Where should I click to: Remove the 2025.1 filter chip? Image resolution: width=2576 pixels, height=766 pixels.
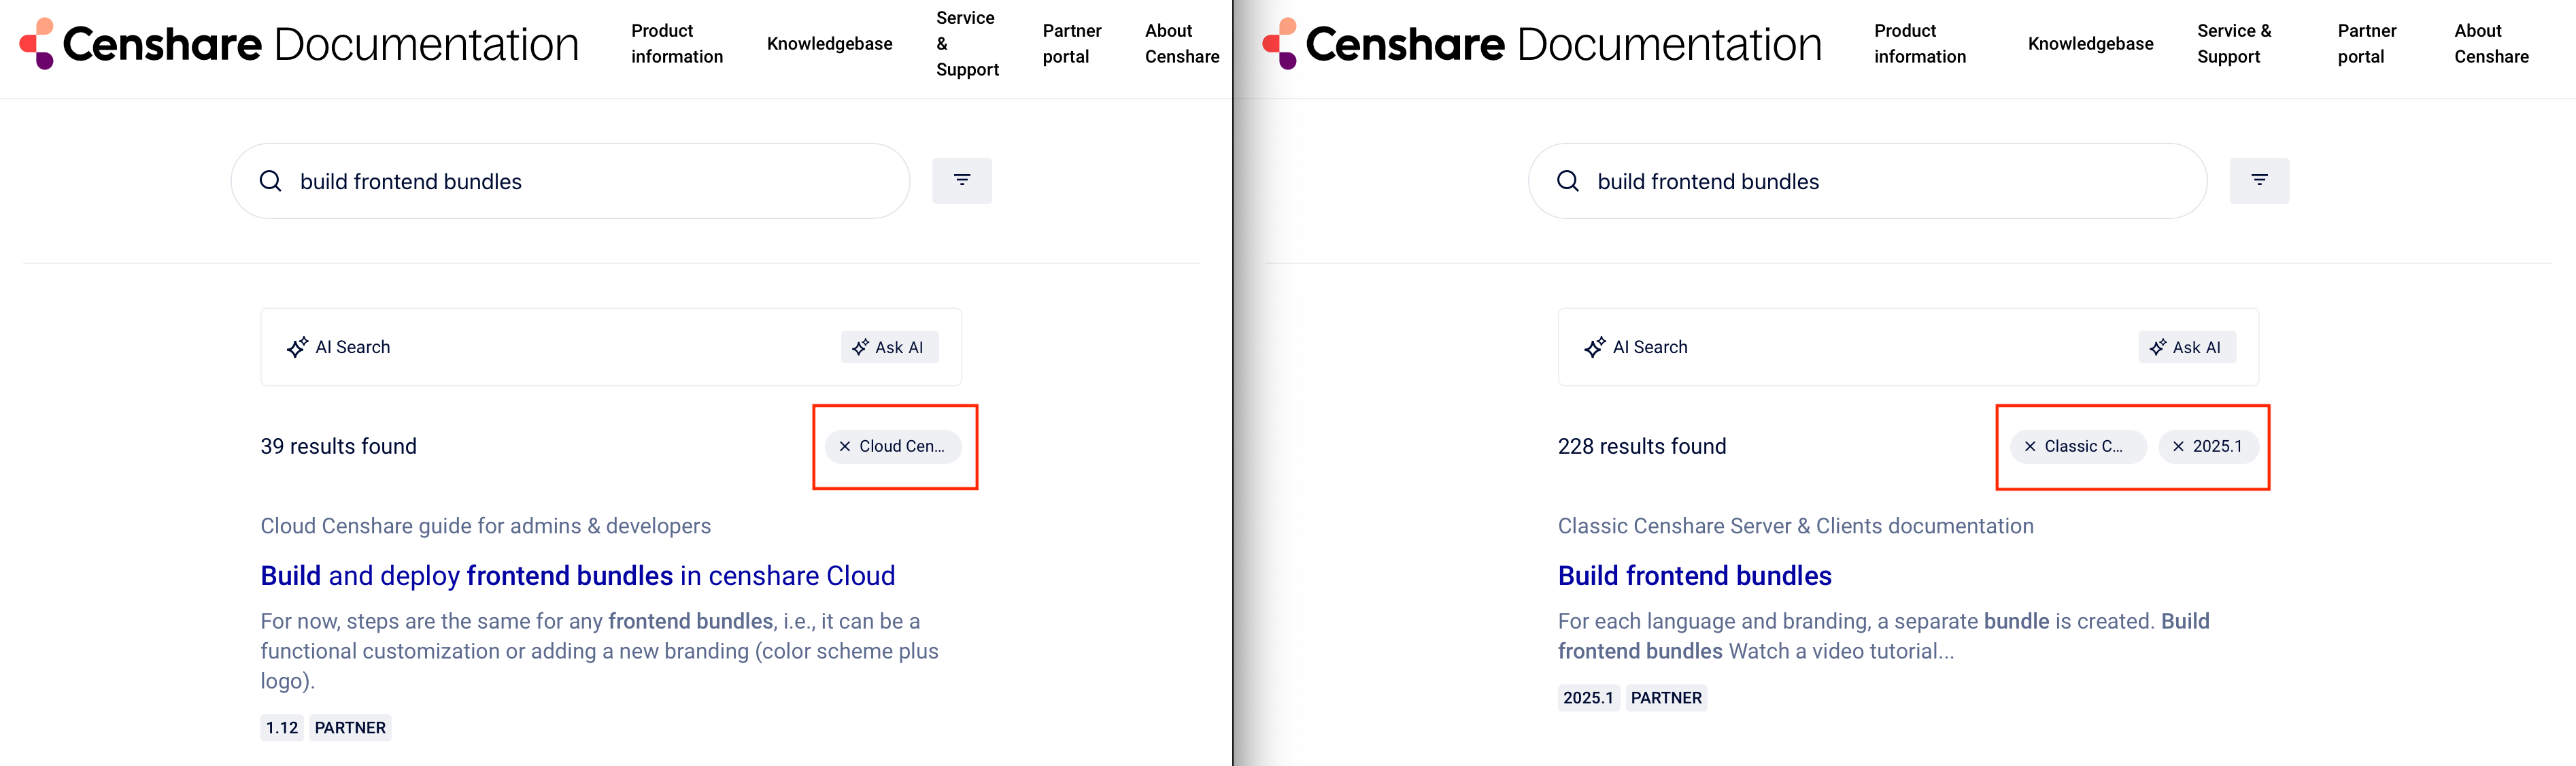point(2178,447)
